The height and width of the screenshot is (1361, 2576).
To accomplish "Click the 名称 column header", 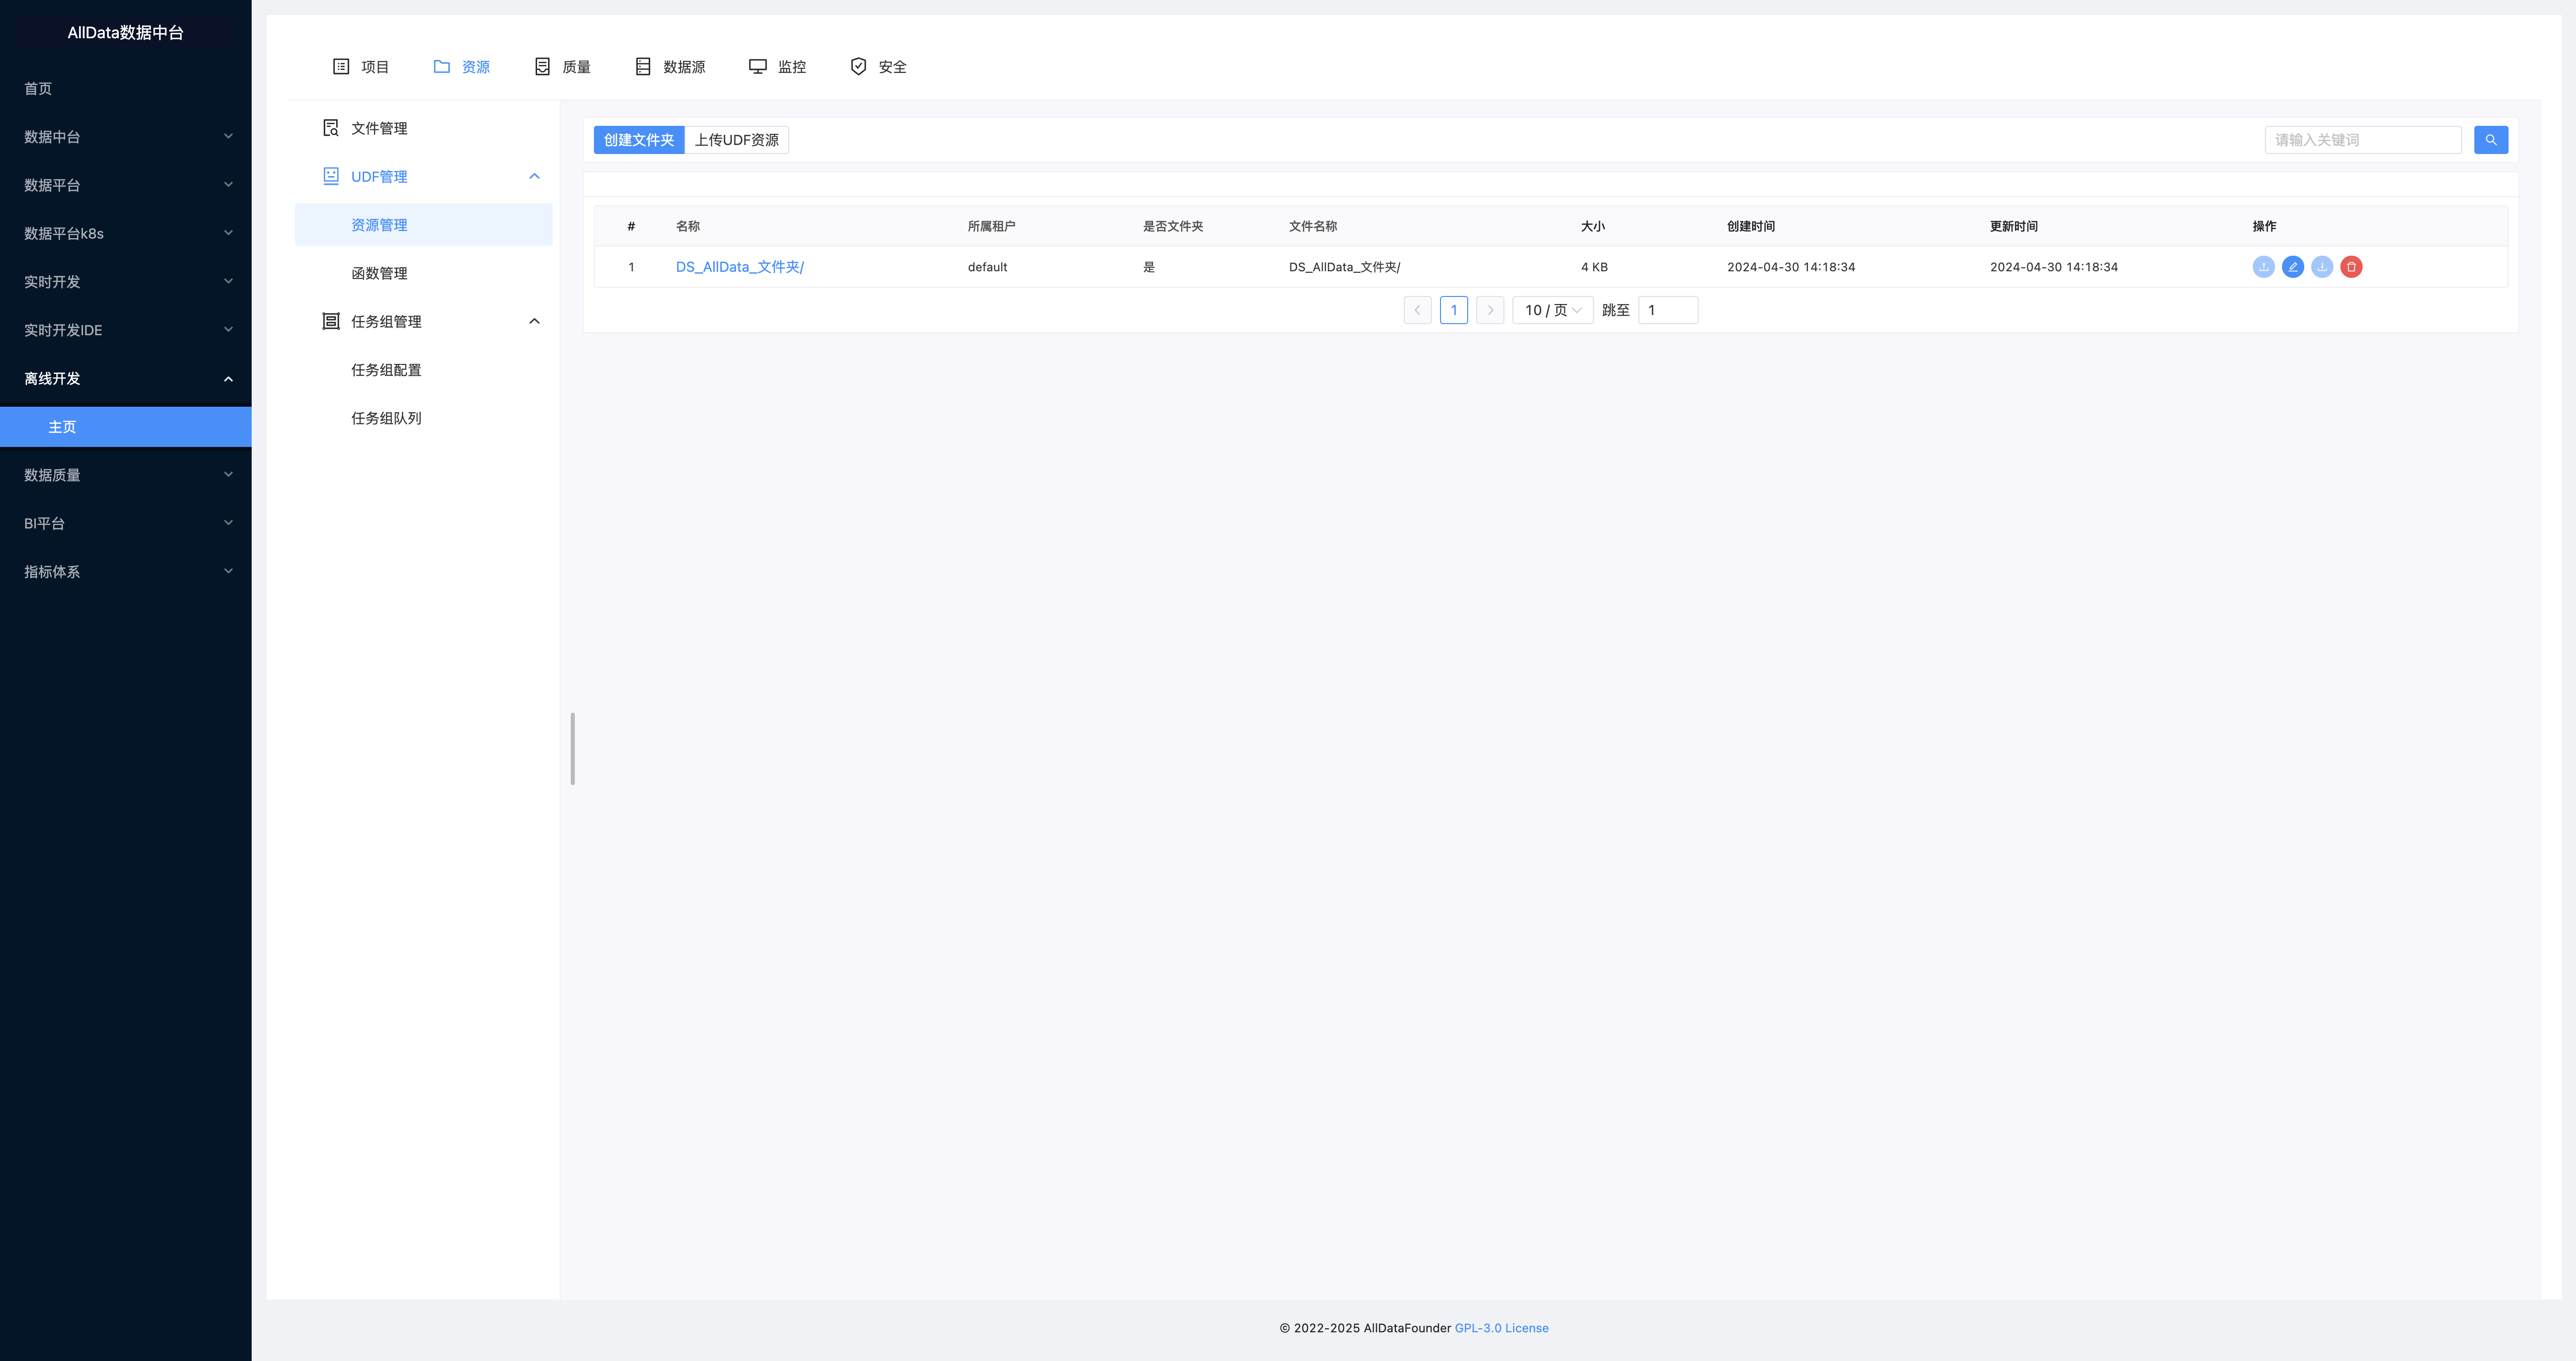I will click(688, 226).
